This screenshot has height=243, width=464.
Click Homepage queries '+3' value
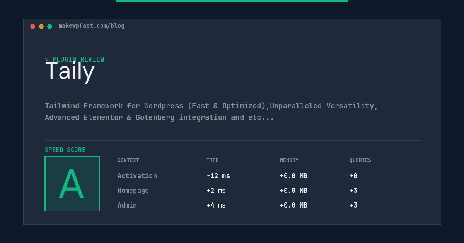tap(353, 191)
